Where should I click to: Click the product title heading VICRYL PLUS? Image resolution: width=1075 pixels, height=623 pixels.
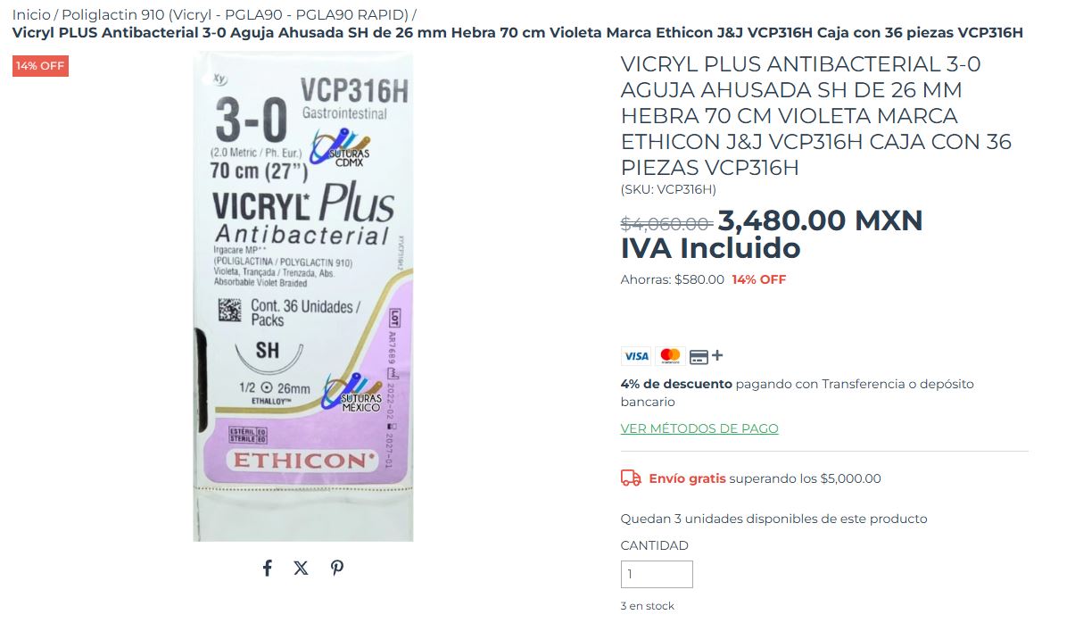[816, 116]
